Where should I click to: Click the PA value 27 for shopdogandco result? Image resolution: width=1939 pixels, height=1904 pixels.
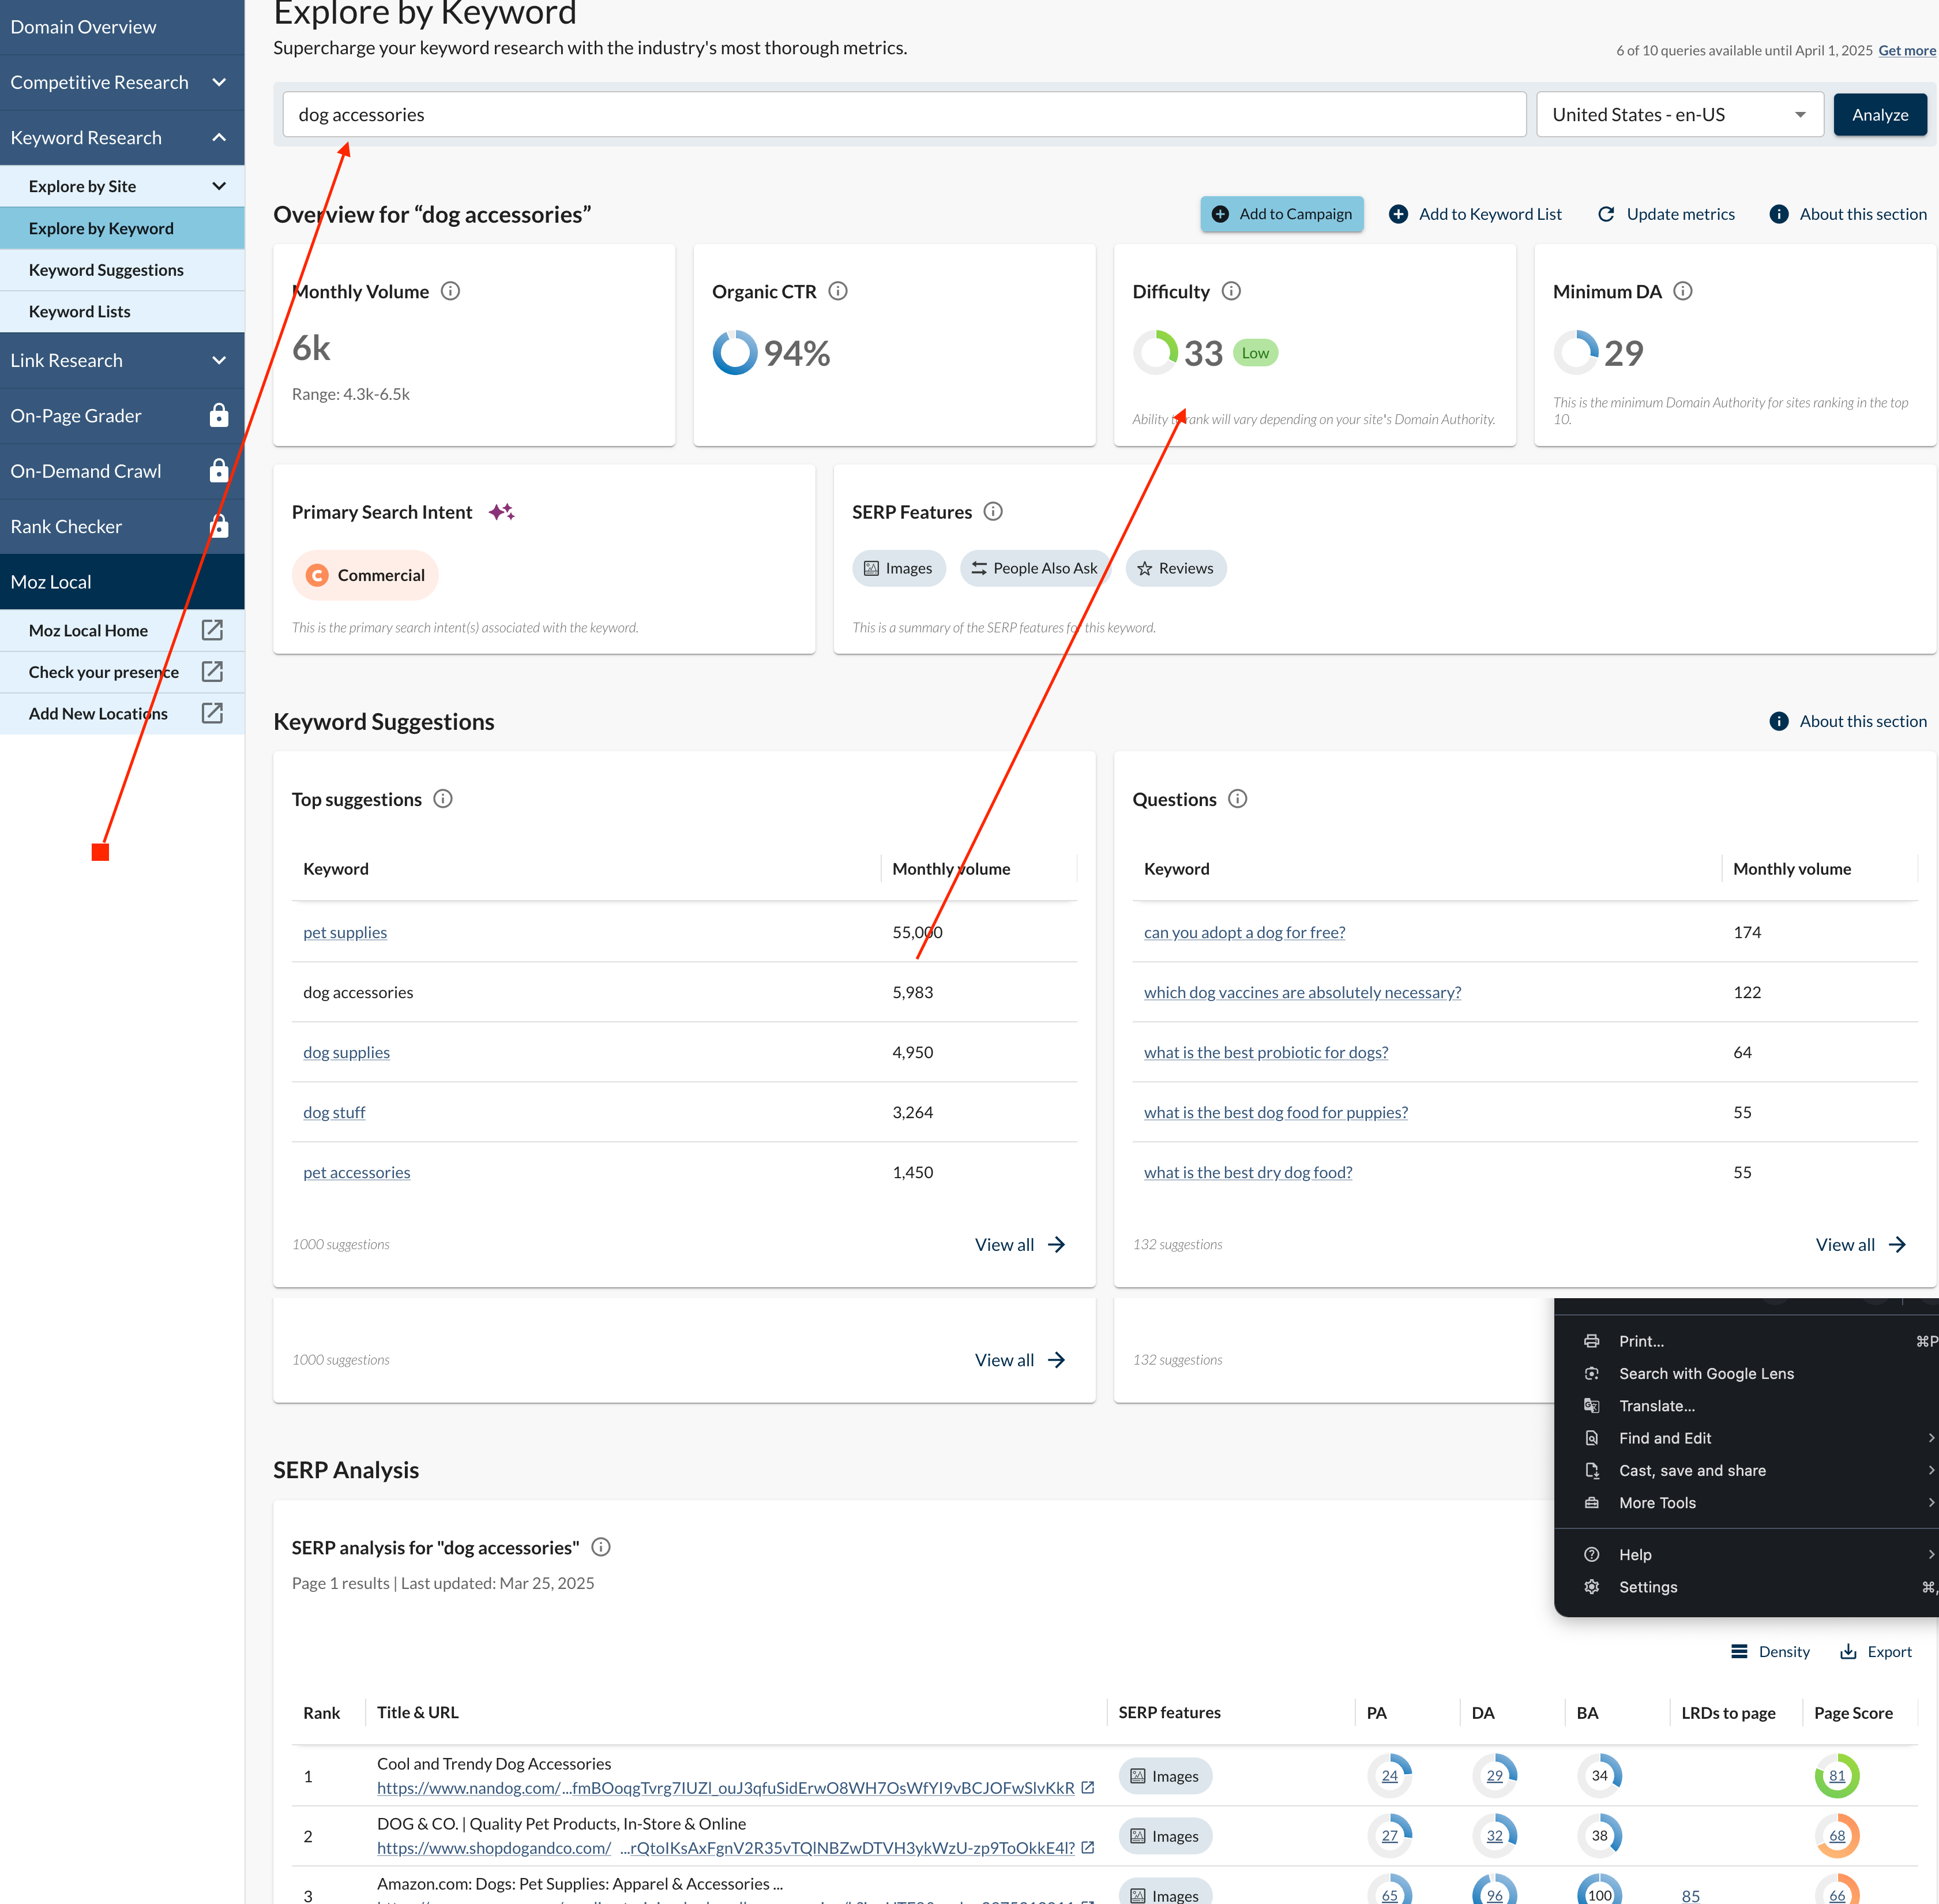tap(1389, 1836)
